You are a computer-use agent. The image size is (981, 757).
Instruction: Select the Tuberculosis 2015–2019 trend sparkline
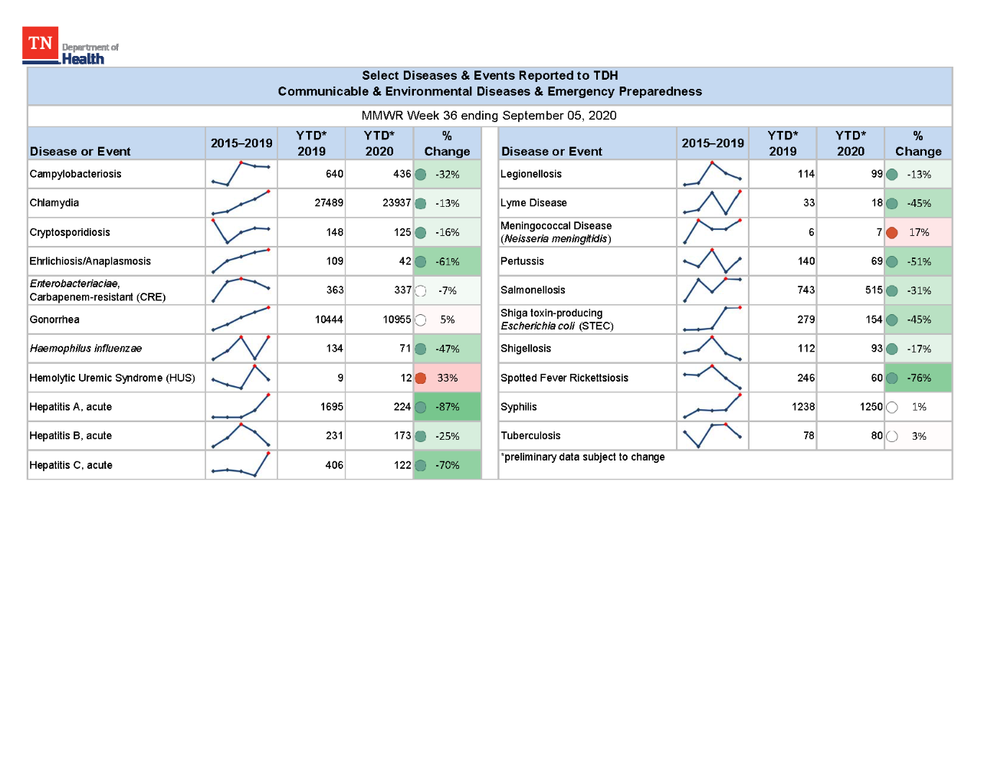712,436
